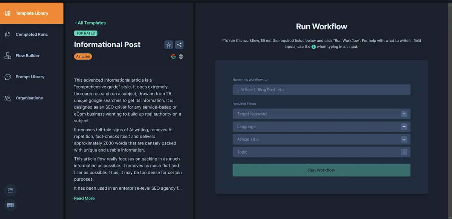This screenshot has width=452, height=219.
Task: Click the Organisations people icon
Action: (x=8, y=98)
